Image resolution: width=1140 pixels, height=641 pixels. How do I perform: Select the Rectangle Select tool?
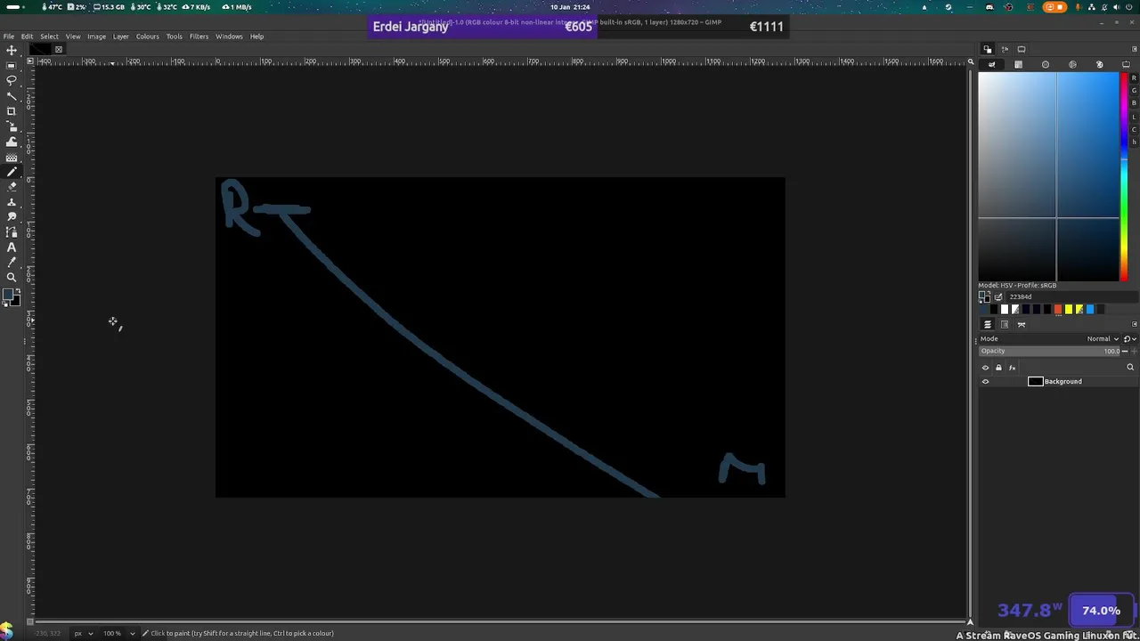click(x=12, y=65)
